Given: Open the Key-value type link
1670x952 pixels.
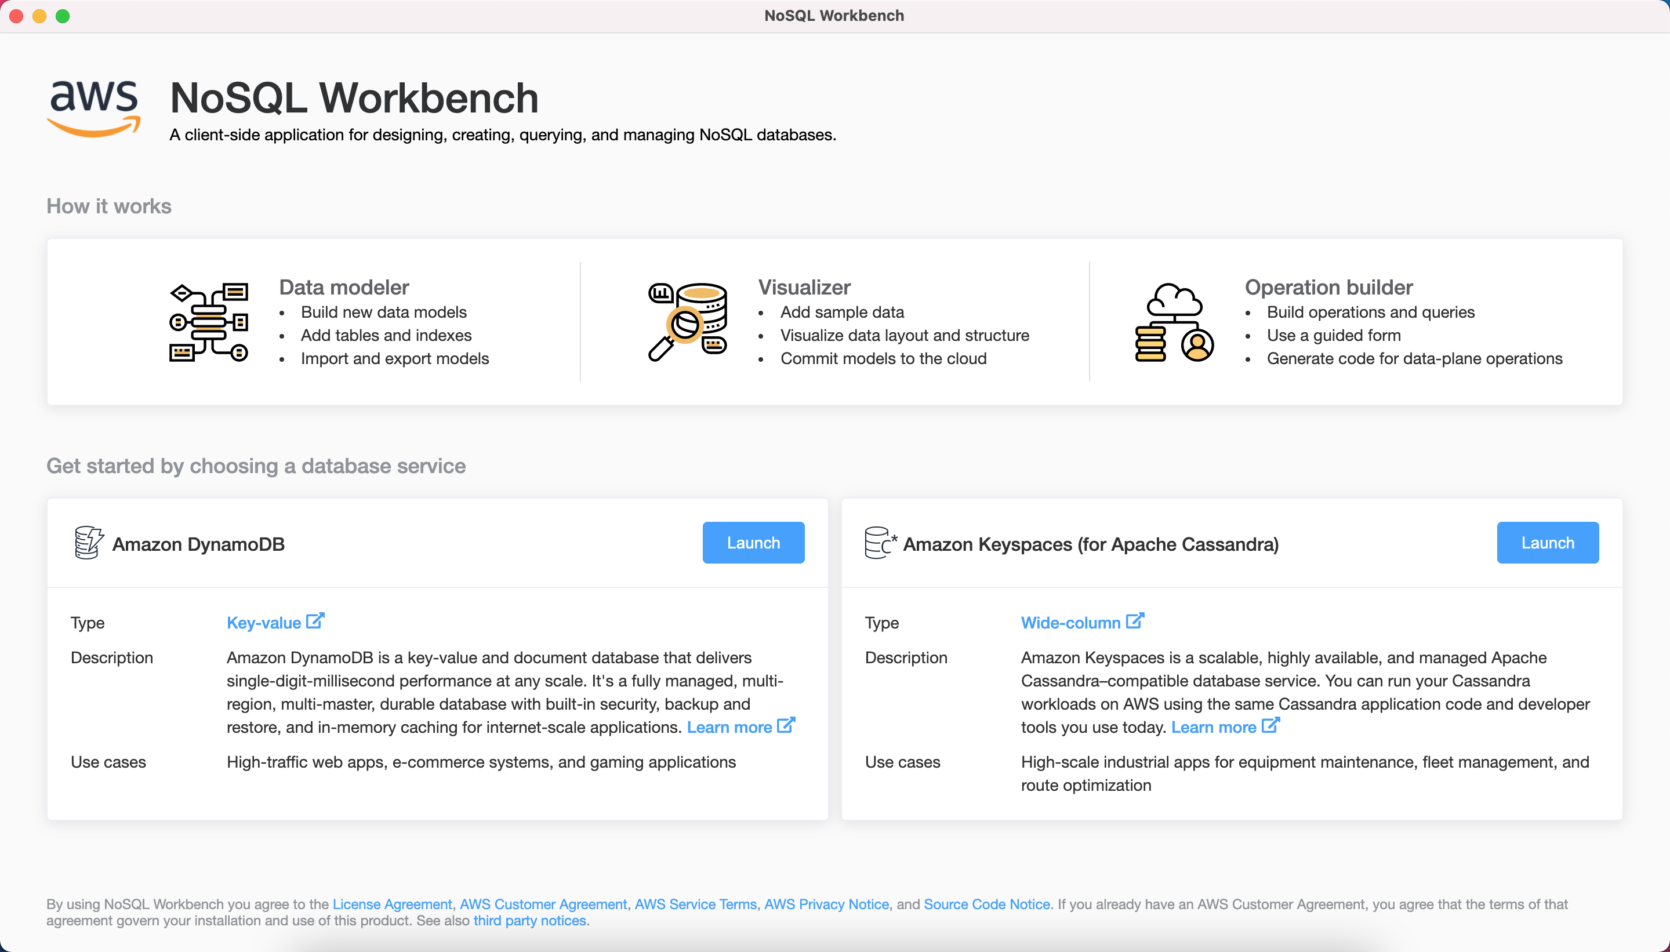Looking at the screenshot, I should click(x=263, y=623).
